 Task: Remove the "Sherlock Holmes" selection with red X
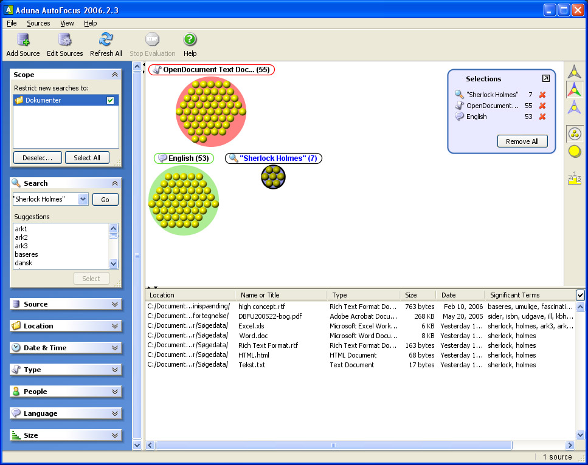542,95
